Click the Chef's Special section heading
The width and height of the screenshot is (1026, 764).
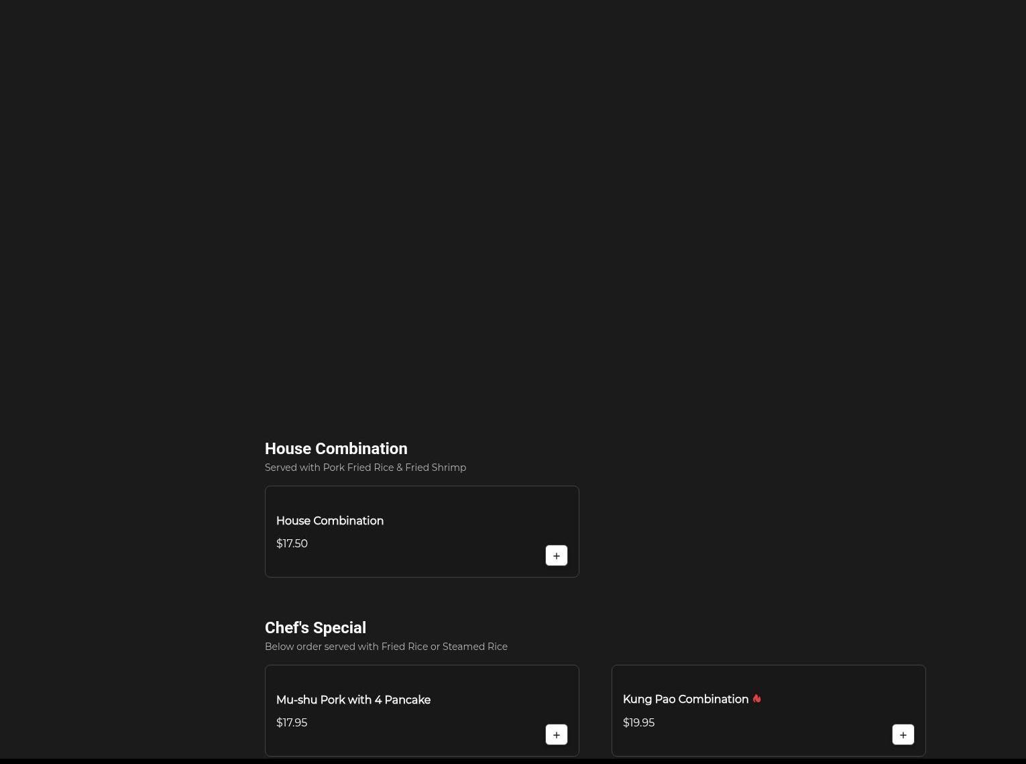tap(315, 628)
